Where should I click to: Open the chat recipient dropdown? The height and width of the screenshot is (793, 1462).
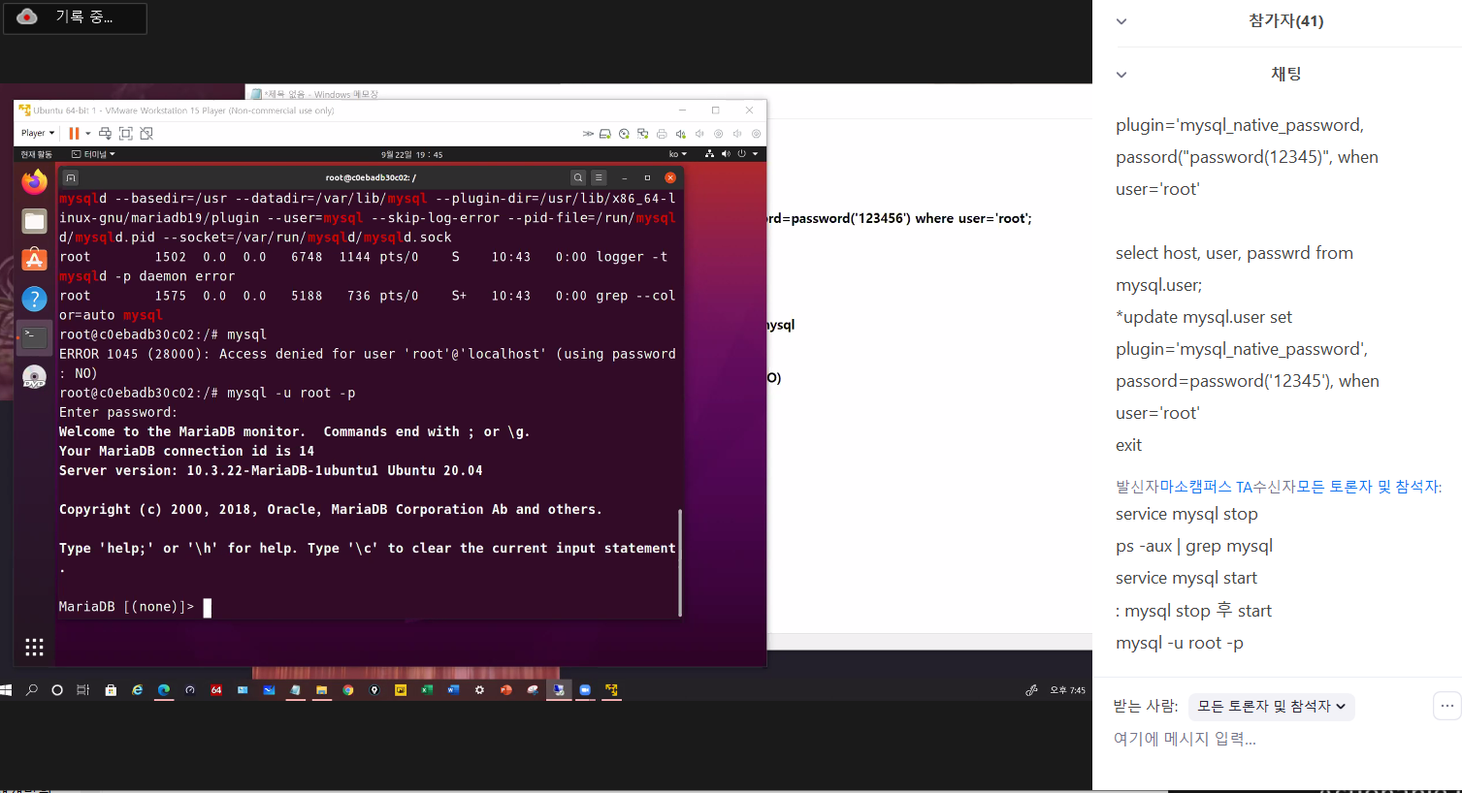[1271, 707]
